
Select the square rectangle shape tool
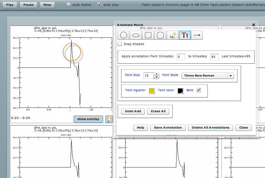coord(148,35)
